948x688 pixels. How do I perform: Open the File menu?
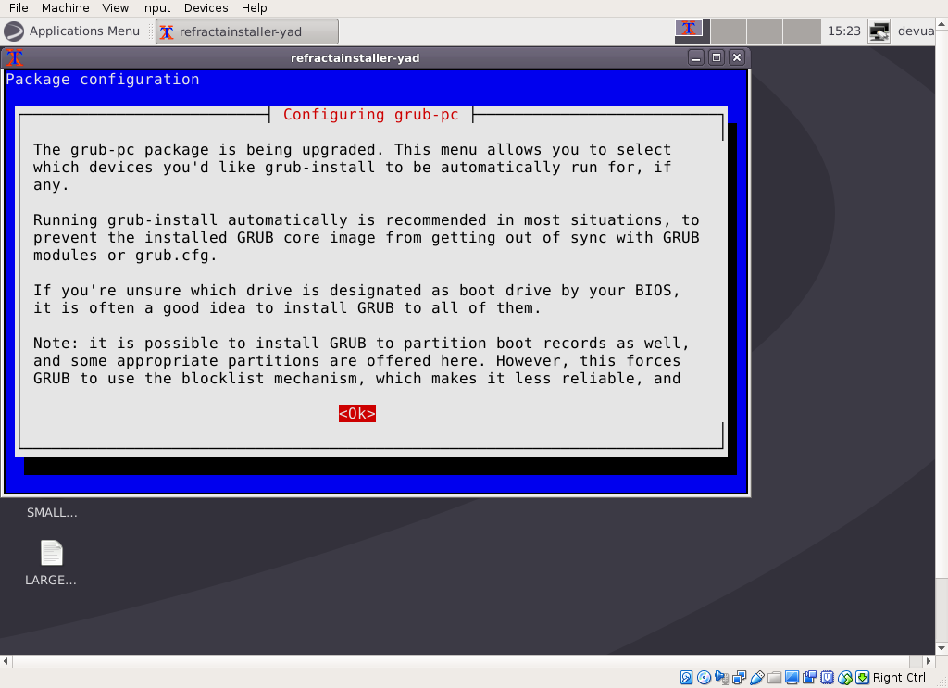[x=19, y=7]
